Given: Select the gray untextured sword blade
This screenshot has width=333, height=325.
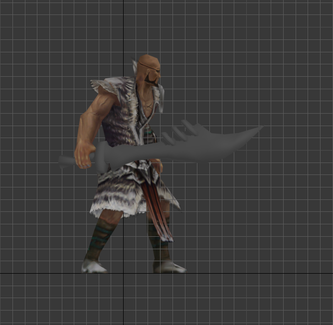Looking at the screenshot, I should pyautogui.click(x=185, y=148).
